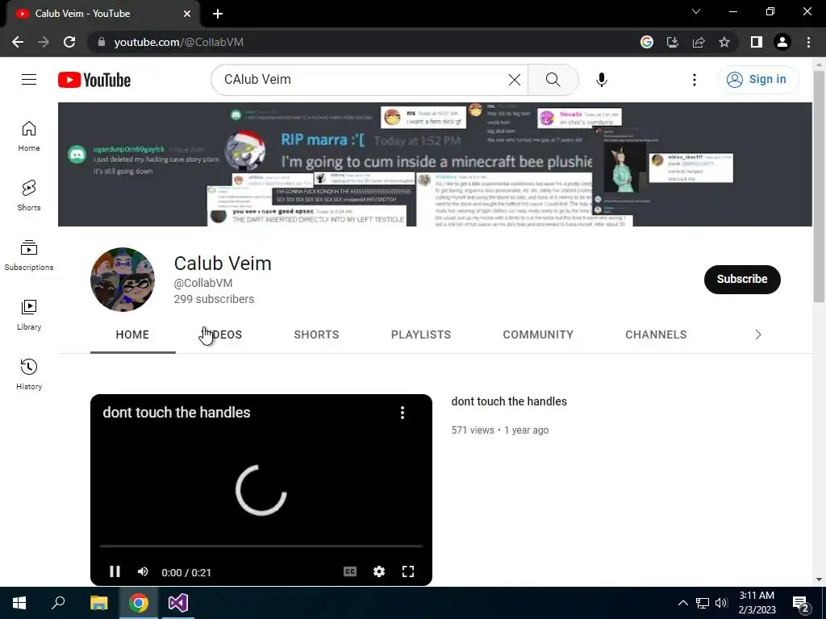Reload the page in Chrome

click(69, 42)
